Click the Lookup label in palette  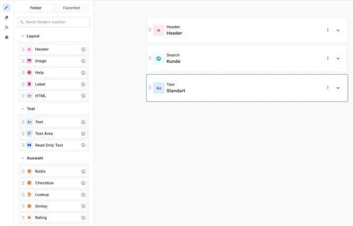point(42,195)
